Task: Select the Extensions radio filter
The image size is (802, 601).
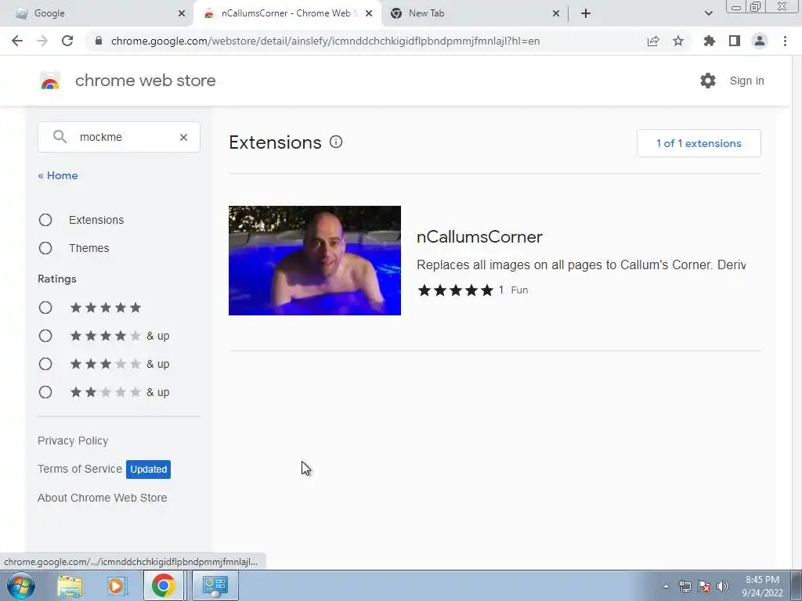Action: [x=45, y=220]
